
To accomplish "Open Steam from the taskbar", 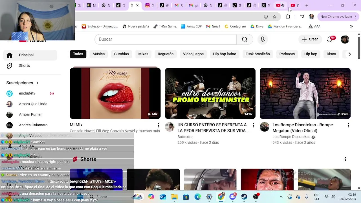I will [x=244, y=197].
